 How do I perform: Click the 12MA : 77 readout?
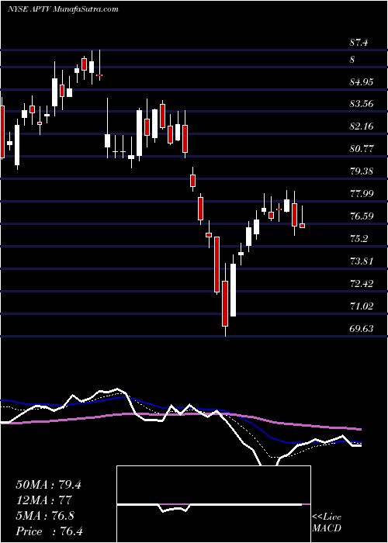coord(43,500)
